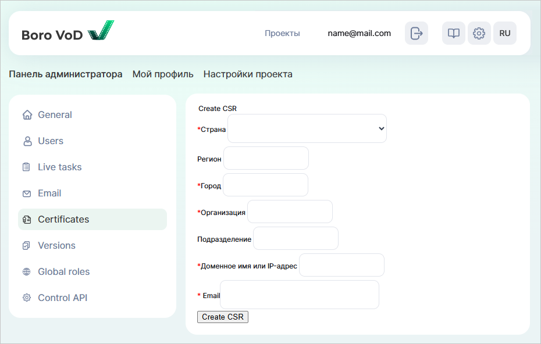Image resolution: width=541 pixels, height=344 pixels.
Task: Open the General sidebar section
Action: pos(92,115)
